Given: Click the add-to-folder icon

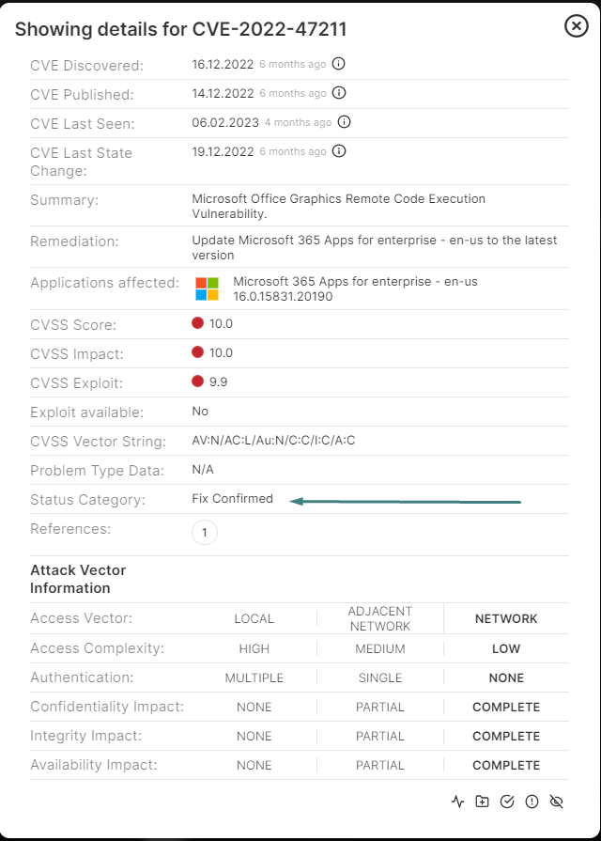Looking at the screenshot, I should tap(482, 802).
